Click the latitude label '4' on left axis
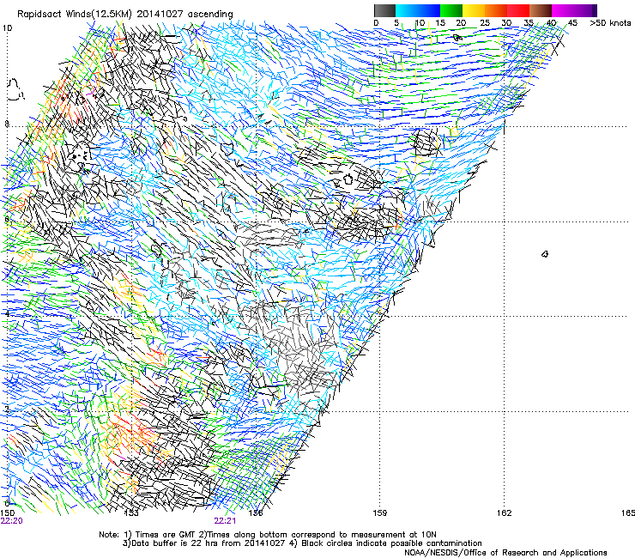The height and width of the screenshot is (558, 635). [x=7, y=313]
